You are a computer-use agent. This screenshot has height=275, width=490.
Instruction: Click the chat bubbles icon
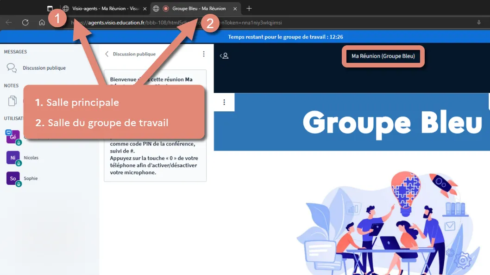(x=12, y=67)
